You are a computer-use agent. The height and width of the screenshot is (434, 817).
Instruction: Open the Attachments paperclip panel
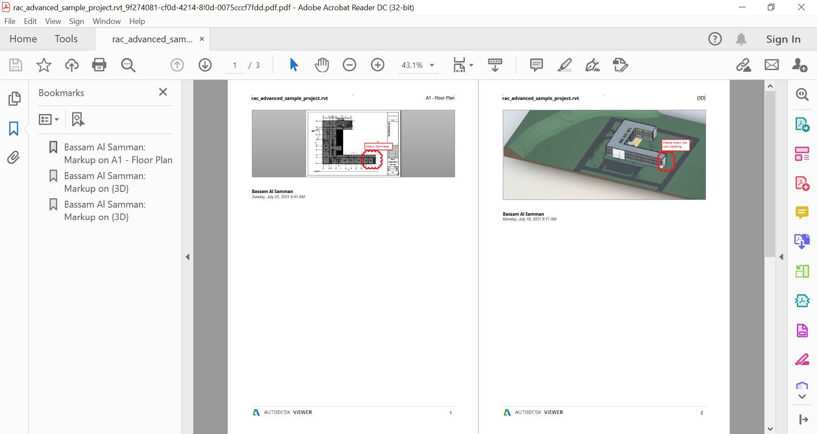coord(14,158)
